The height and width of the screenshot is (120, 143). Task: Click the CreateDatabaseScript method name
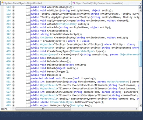(x=64, y=34)
